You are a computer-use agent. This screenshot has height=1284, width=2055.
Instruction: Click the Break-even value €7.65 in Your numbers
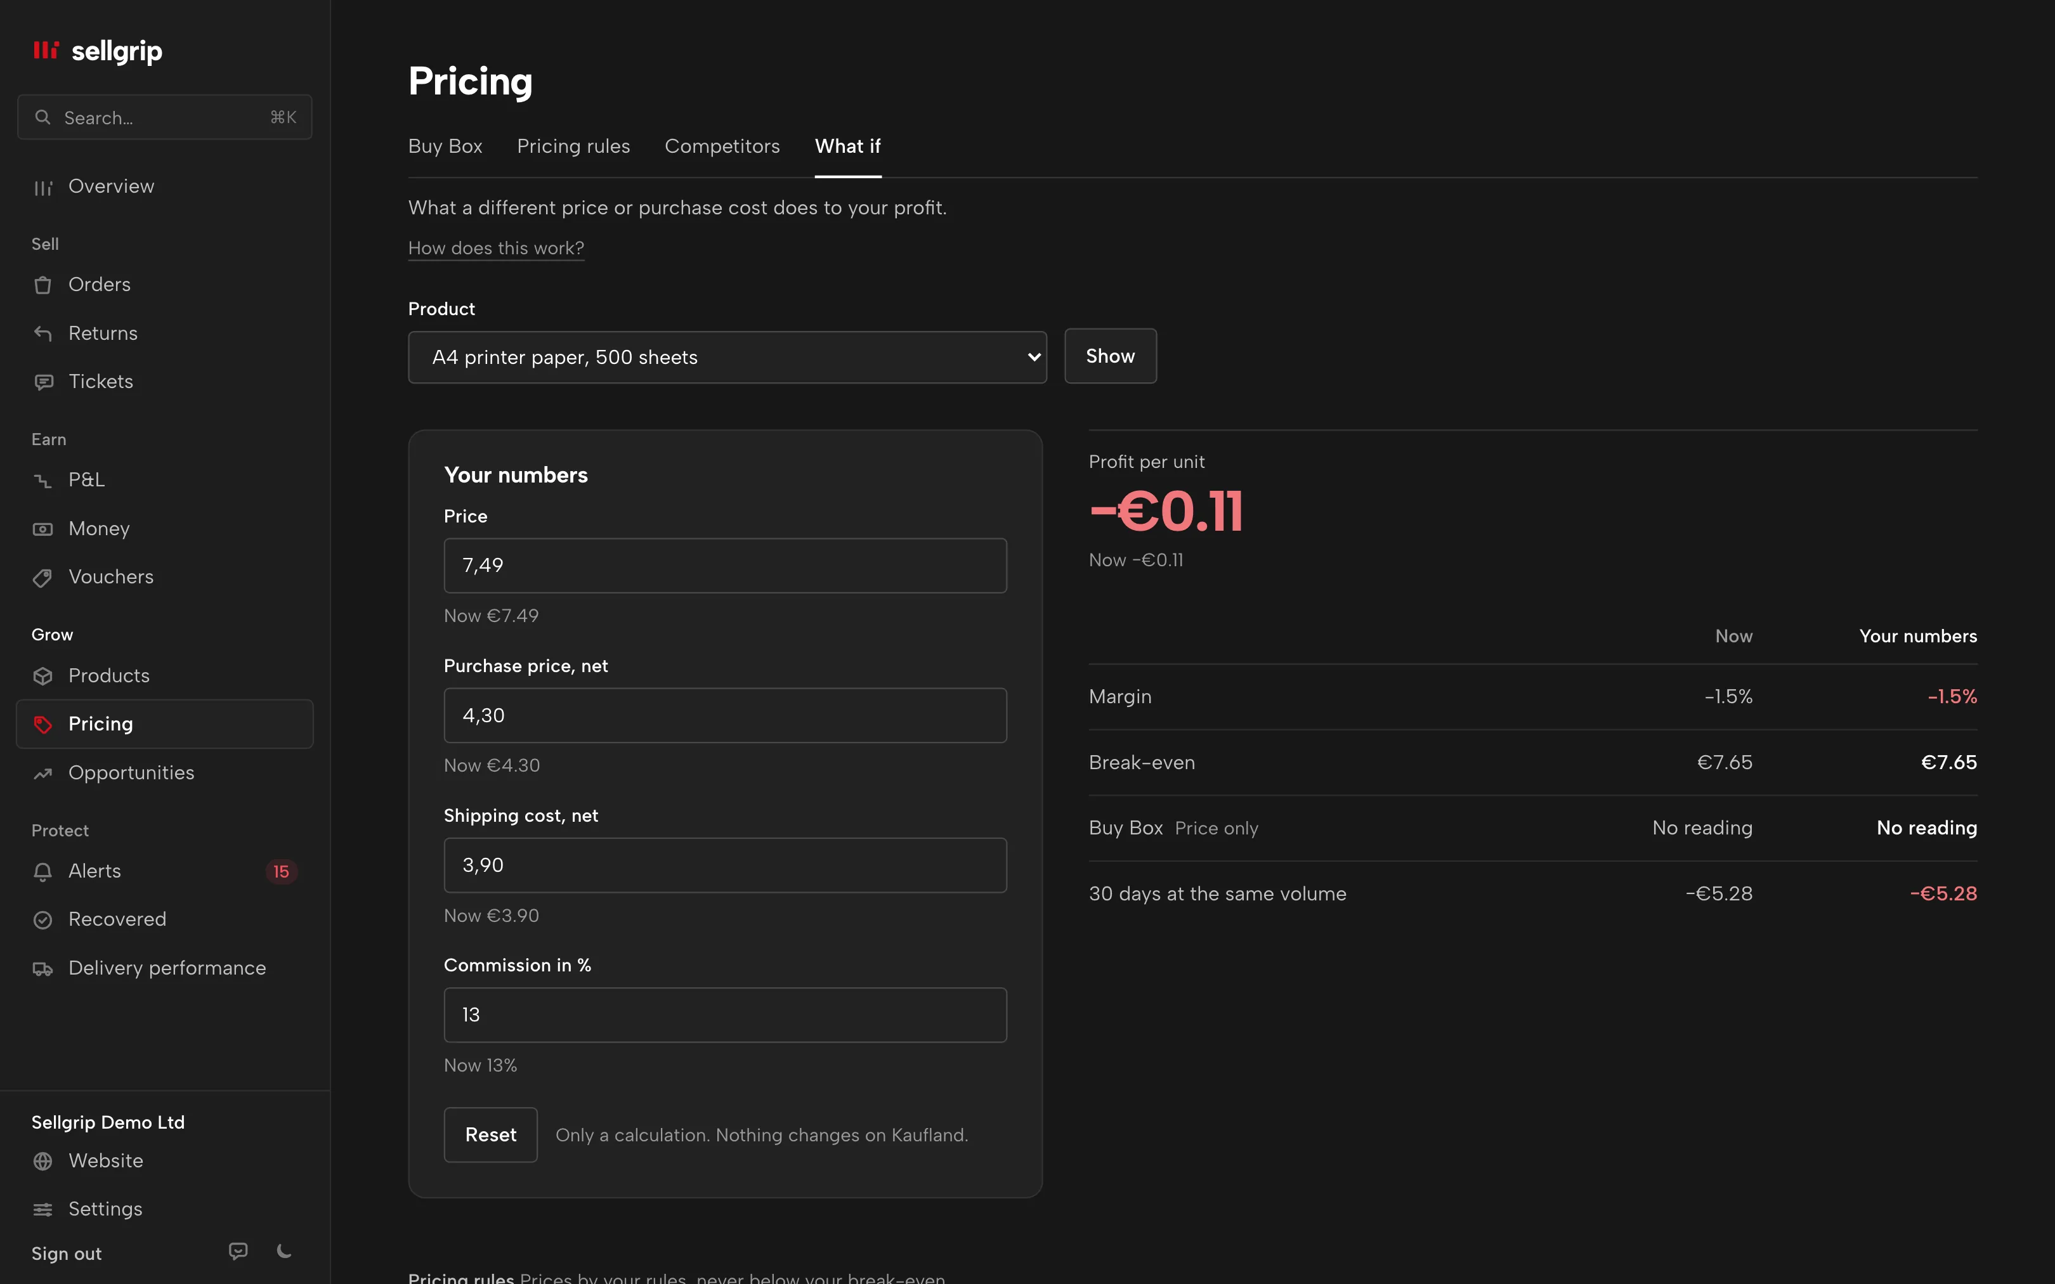1949,763
